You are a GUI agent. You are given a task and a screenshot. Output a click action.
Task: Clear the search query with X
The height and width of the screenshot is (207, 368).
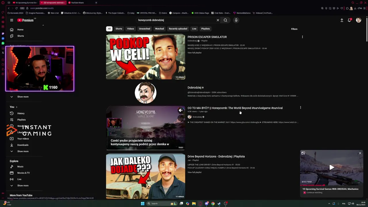[x=218, y=20]
